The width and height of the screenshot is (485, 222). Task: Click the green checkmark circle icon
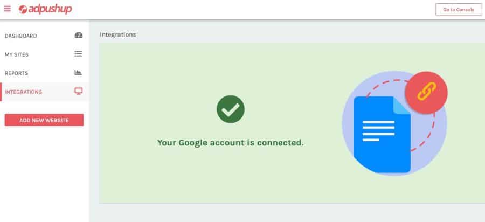tap(231, 109)
